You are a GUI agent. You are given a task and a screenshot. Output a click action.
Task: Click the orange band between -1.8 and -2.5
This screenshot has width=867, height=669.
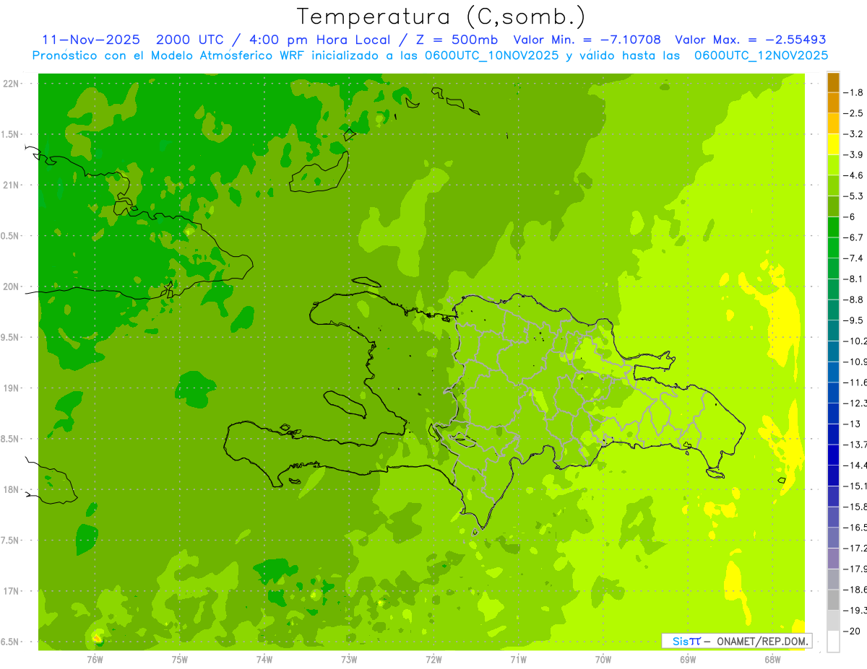pos(834,102)
